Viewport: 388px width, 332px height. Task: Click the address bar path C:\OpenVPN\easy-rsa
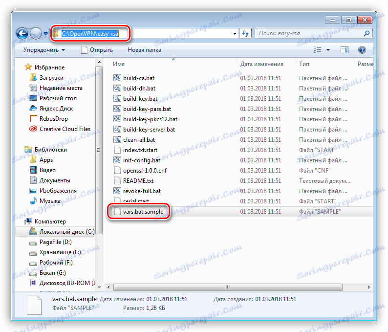tap(90, 33)
